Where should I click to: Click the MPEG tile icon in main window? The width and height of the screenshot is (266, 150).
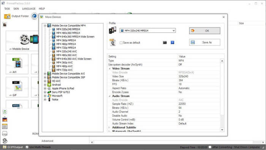click(17, 106)
